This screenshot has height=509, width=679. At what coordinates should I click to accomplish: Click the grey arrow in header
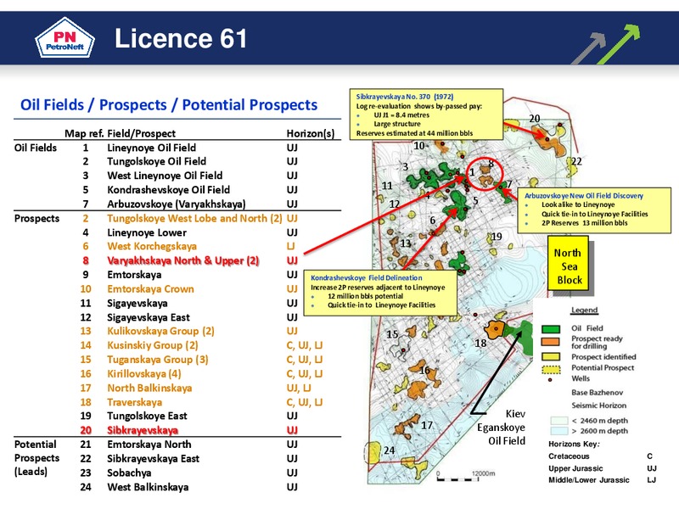click(589, 48)
